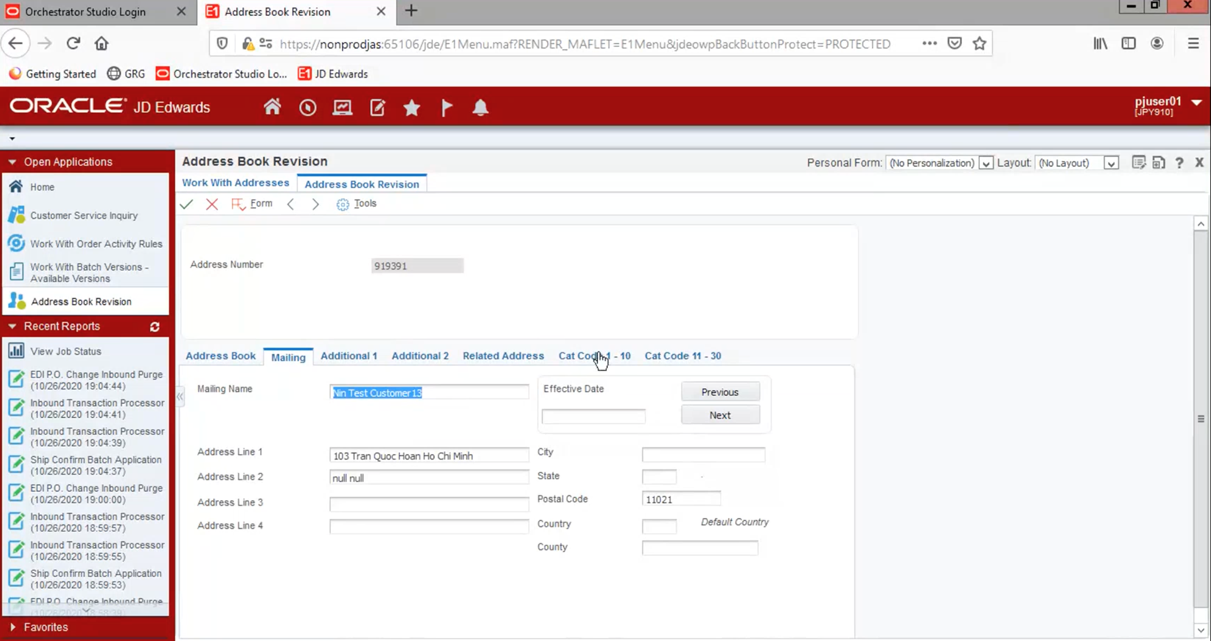
Task: Click the red Cancel X icon
Action: [212, 204]
